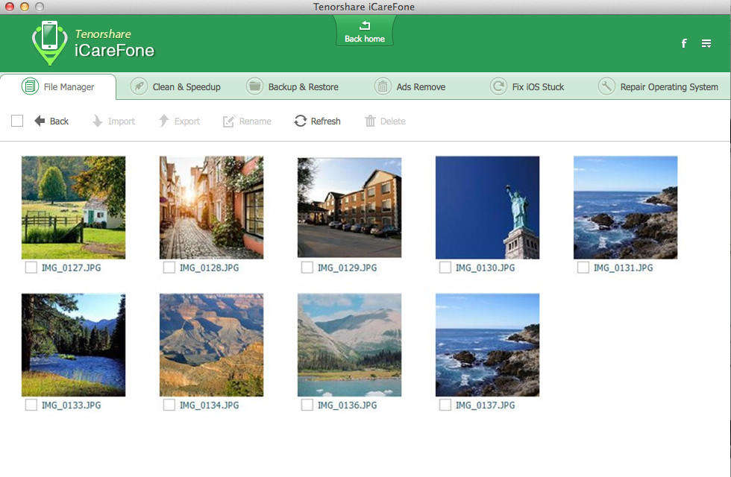Click the Repair Operating System wrench icon

[x=606, y=86]
